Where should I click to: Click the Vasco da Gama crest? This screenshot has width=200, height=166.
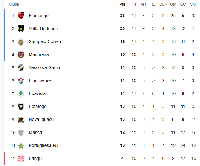21,68
